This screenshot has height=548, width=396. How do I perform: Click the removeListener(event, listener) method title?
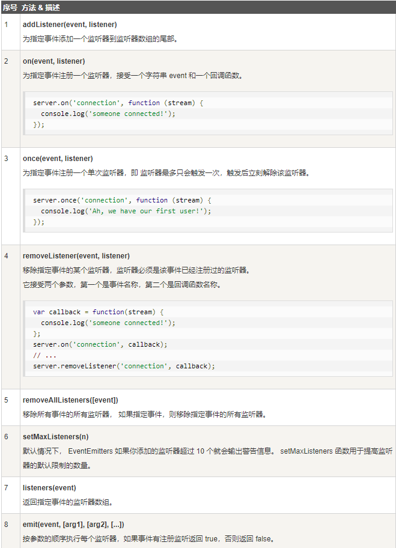76,256
